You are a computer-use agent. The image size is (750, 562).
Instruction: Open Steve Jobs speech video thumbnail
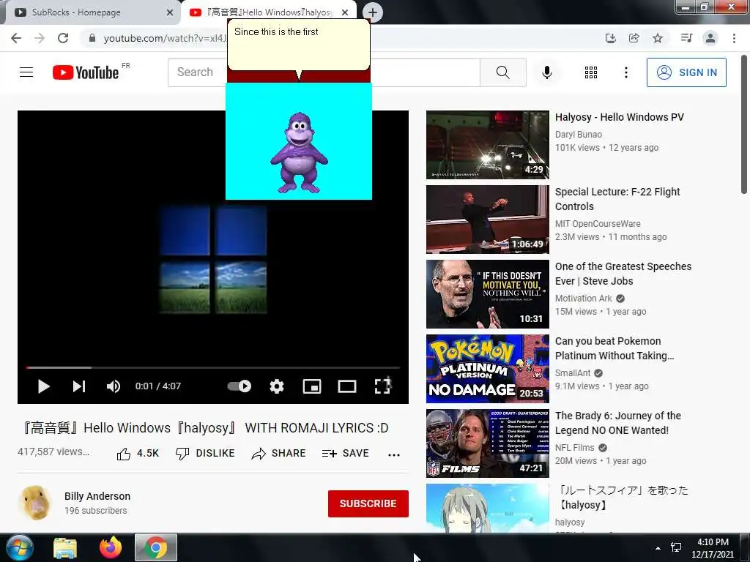pos(487,294)
